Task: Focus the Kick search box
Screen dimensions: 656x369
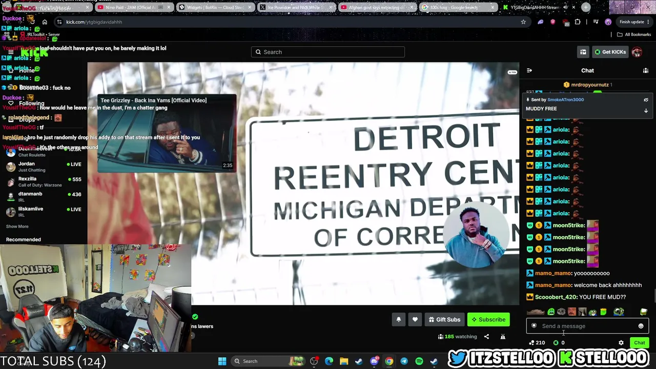Action: pyautogui.click(x=328, y=52)
